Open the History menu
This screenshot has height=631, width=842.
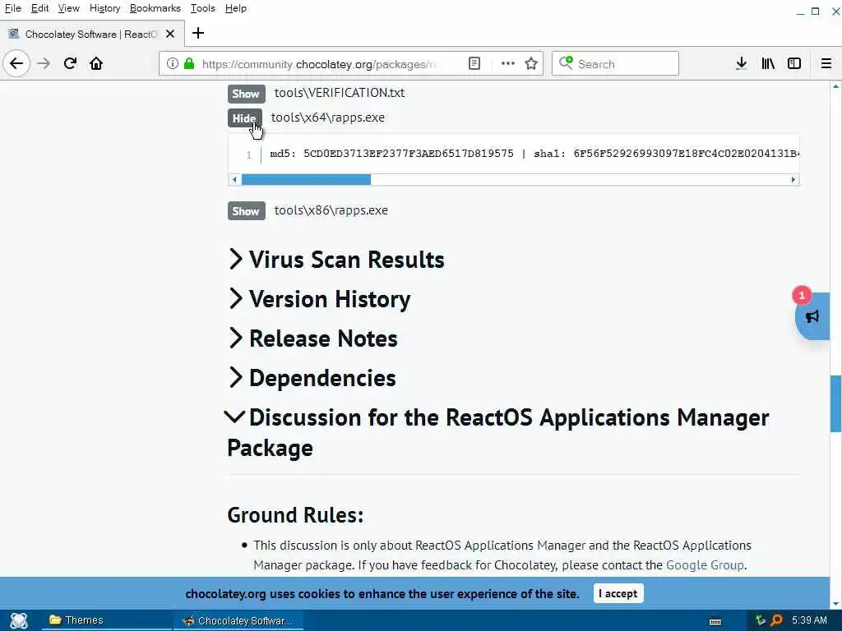click(x=104, y=8)
